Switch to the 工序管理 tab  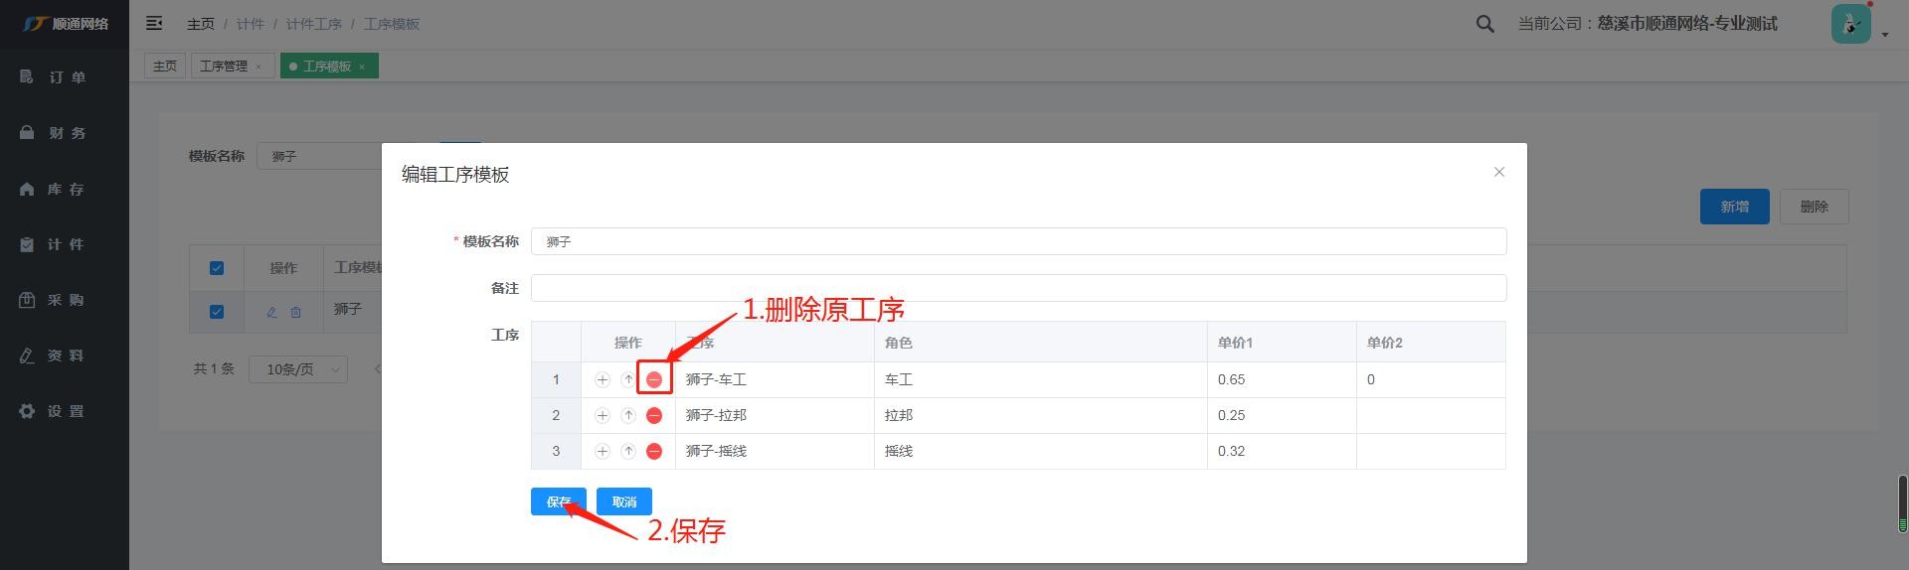tap(224, 67)
